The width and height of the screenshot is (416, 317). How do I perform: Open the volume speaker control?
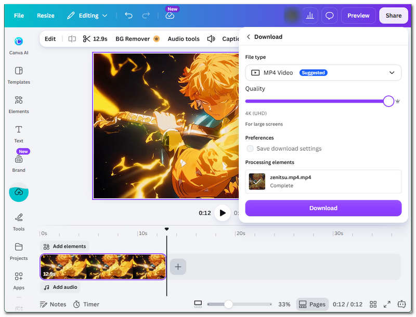[211, 39]
